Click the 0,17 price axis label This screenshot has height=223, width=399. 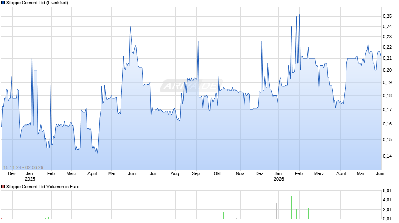pos(387,110)
